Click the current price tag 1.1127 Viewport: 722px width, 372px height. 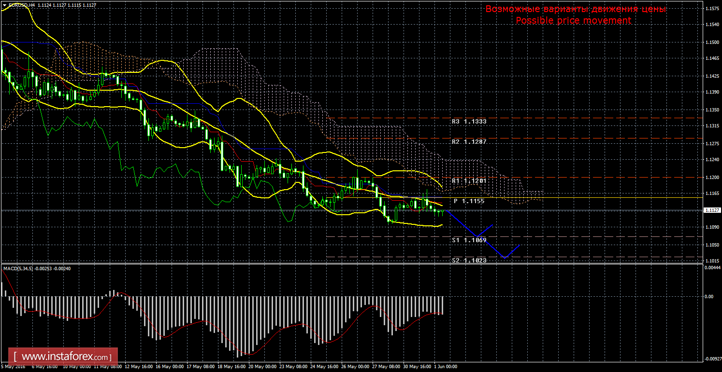coord(712,210)
